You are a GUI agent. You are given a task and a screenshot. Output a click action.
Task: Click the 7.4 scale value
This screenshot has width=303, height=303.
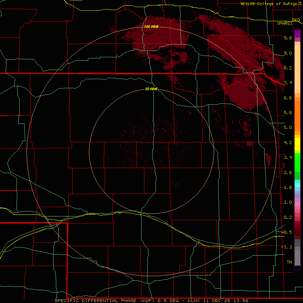pos(288,83)
